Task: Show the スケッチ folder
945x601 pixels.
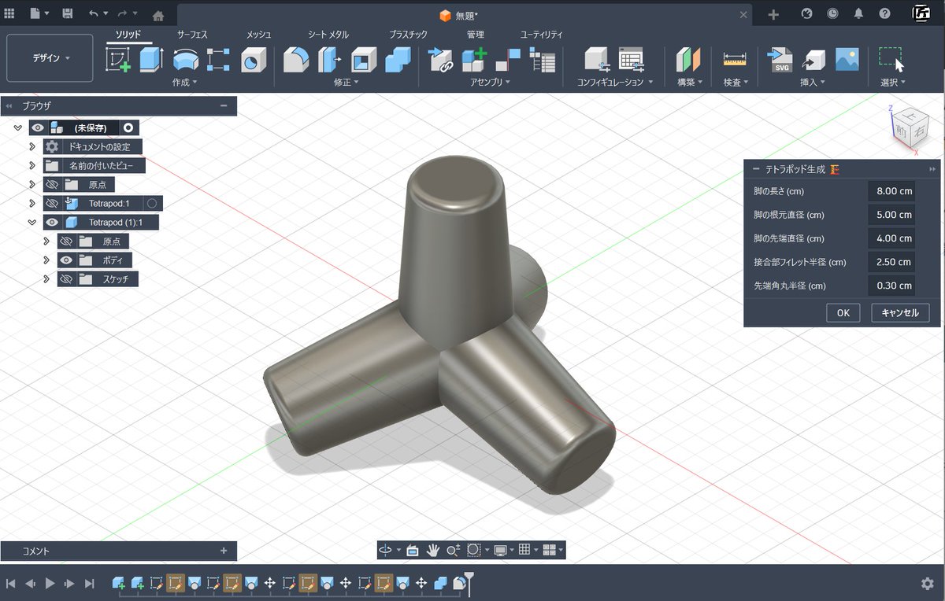Action: point(66,279)
